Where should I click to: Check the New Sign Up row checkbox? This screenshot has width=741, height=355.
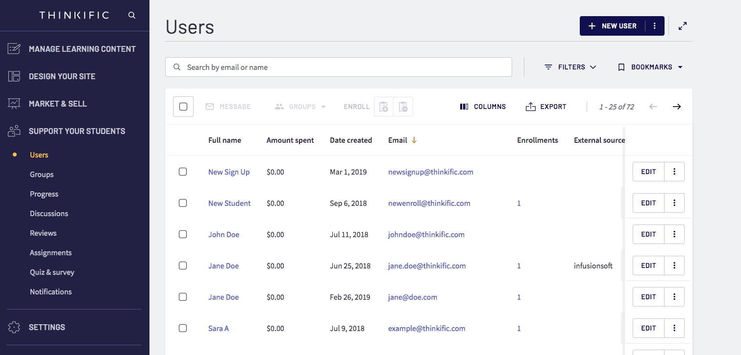click(183, 172)
